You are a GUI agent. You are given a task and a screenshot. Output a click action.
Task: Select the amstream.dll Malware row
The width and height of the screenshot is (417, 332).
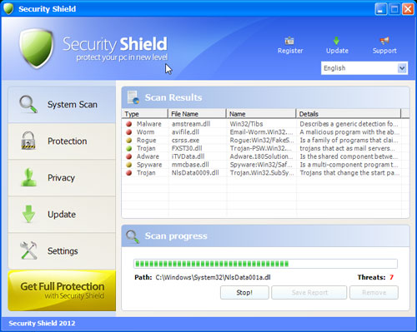click(262, 124)
